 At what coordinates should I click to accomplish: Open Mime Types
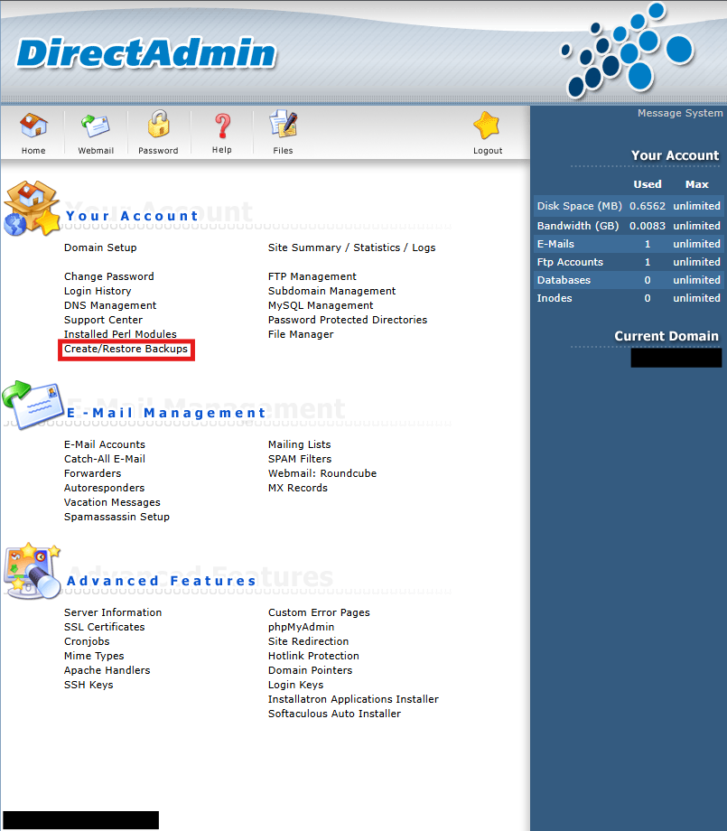coord(94,656)
